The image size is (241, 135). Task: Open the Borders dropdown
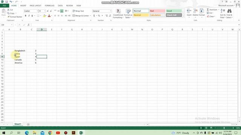(41, 16)
